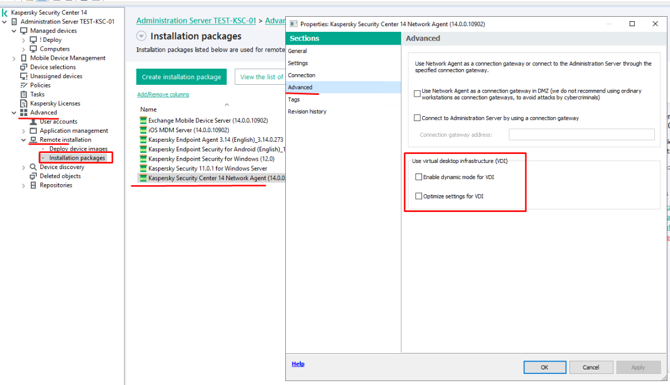Check Optimize settings for VDI
670x385 pixels.
(x=419, y=196)
